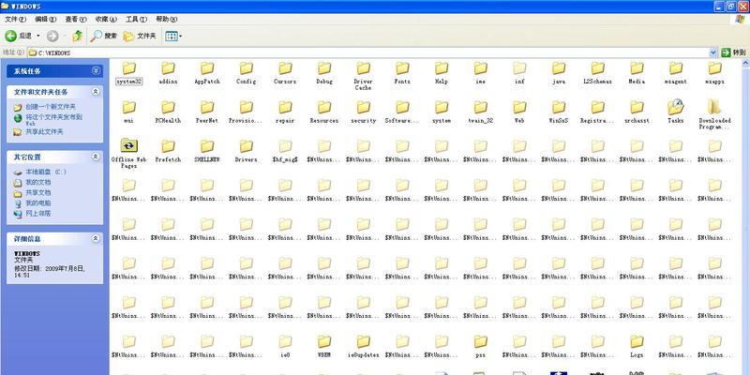The height and width of the screenshot is (375, 750).
Task: Select the WBEM folder icon
Action: pyautogui.click(x=324, y=341)
